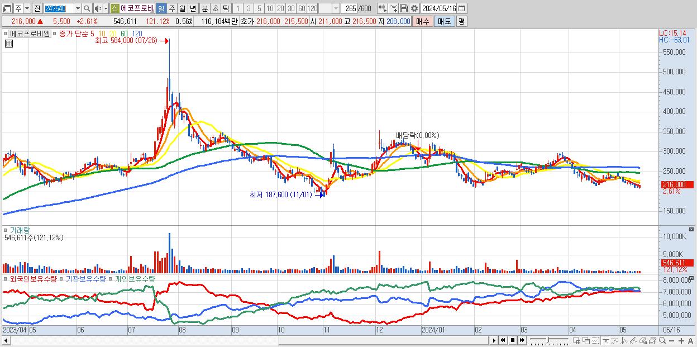697x347 pixels.
Task: Select the 분 minute chart period
Action: coord(204,8)
